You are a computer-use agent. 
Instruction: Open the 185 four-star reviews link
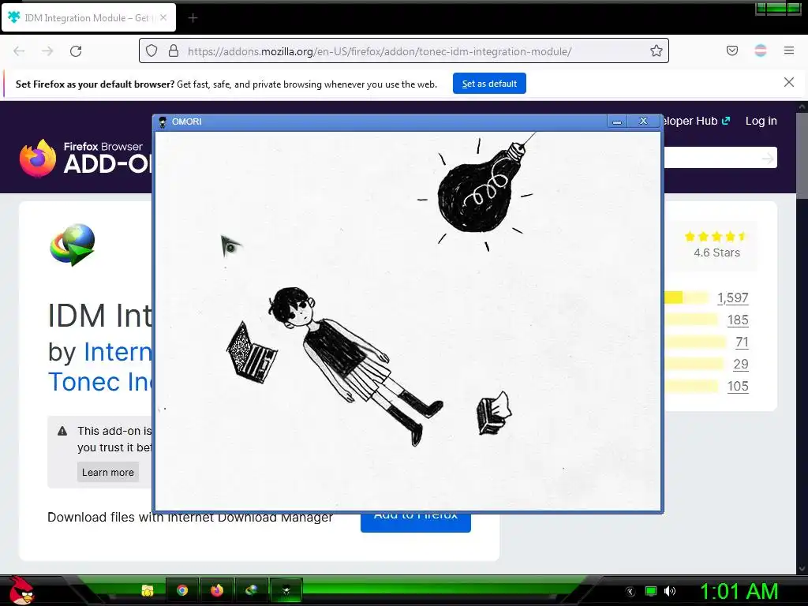click(x=738, y=320)
